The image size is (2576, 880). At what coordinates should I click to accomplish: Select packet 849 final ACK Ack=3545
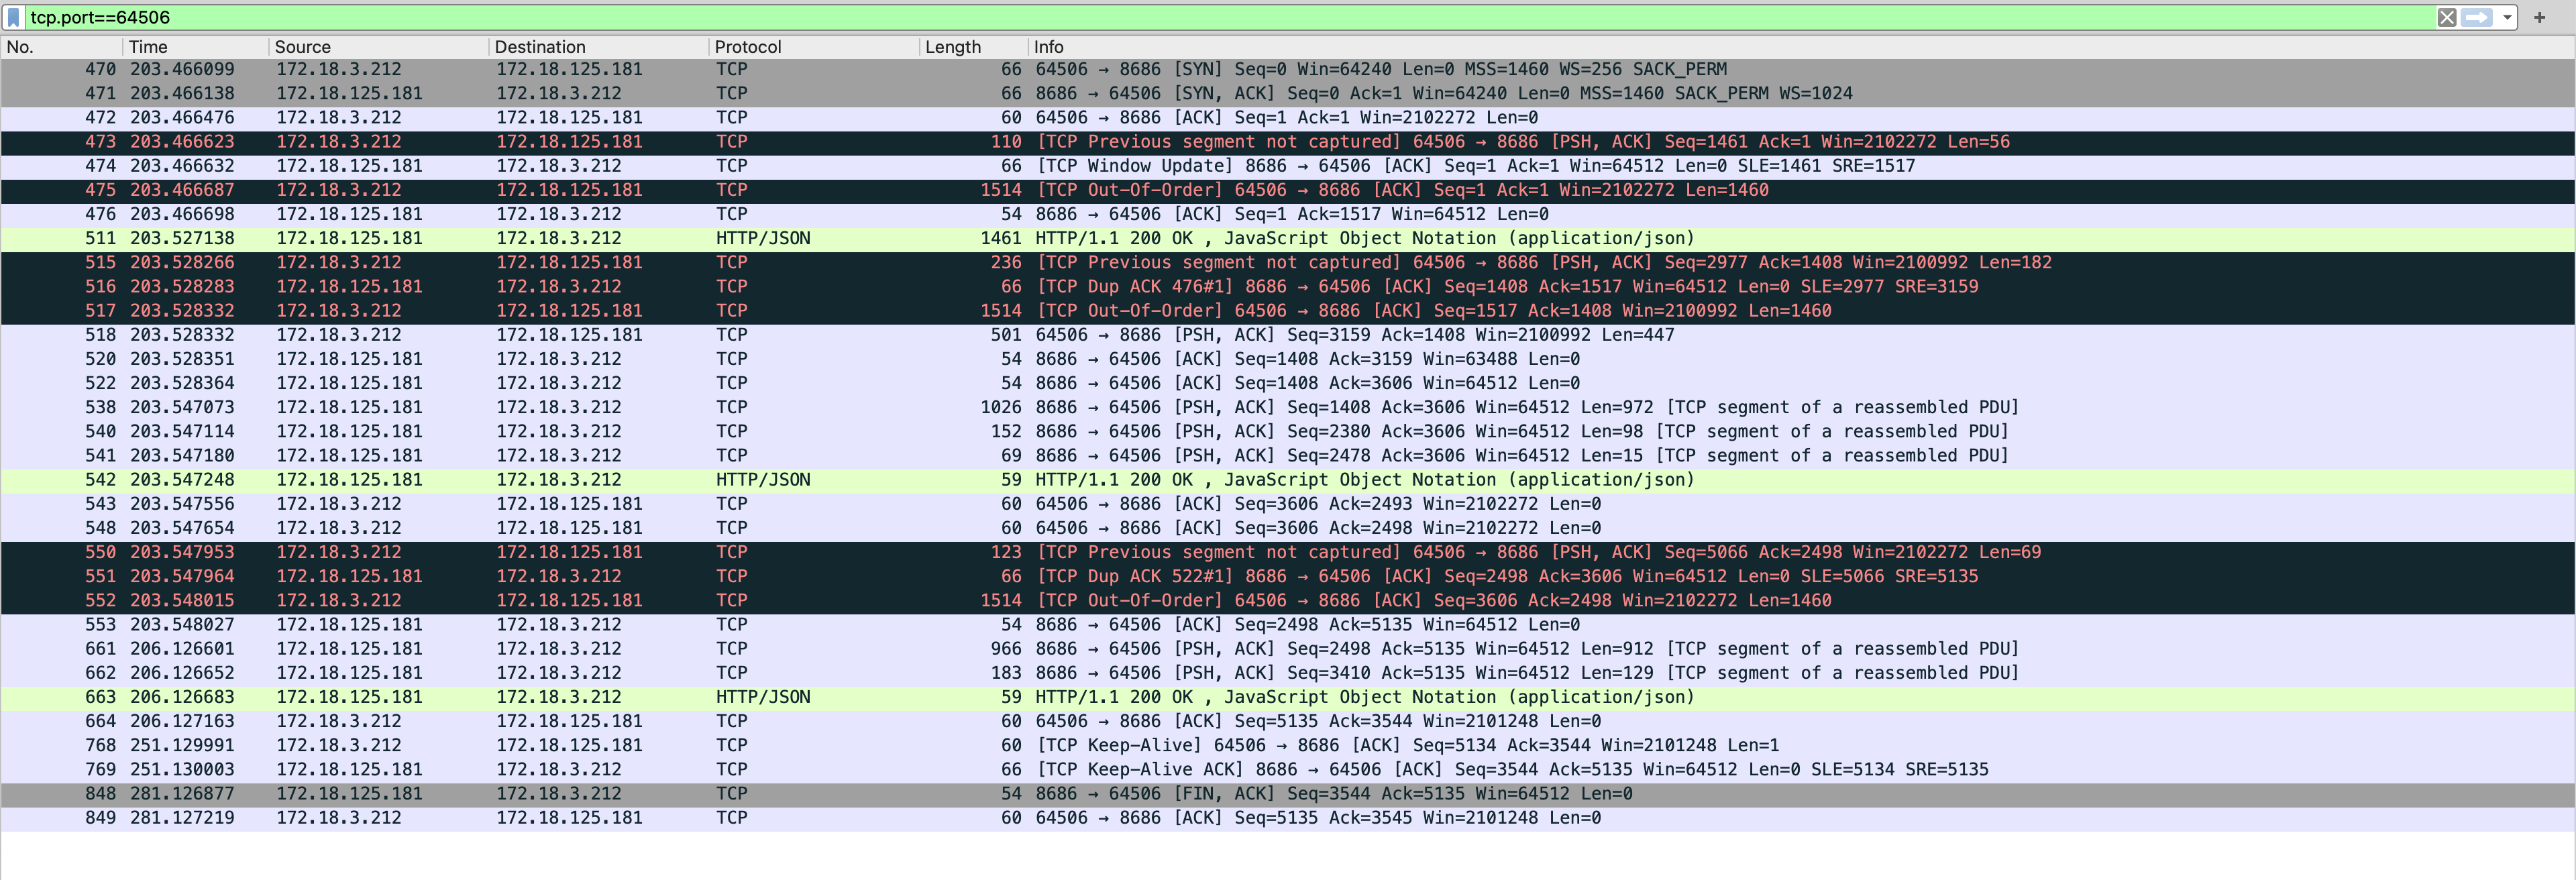[1288, 818]
